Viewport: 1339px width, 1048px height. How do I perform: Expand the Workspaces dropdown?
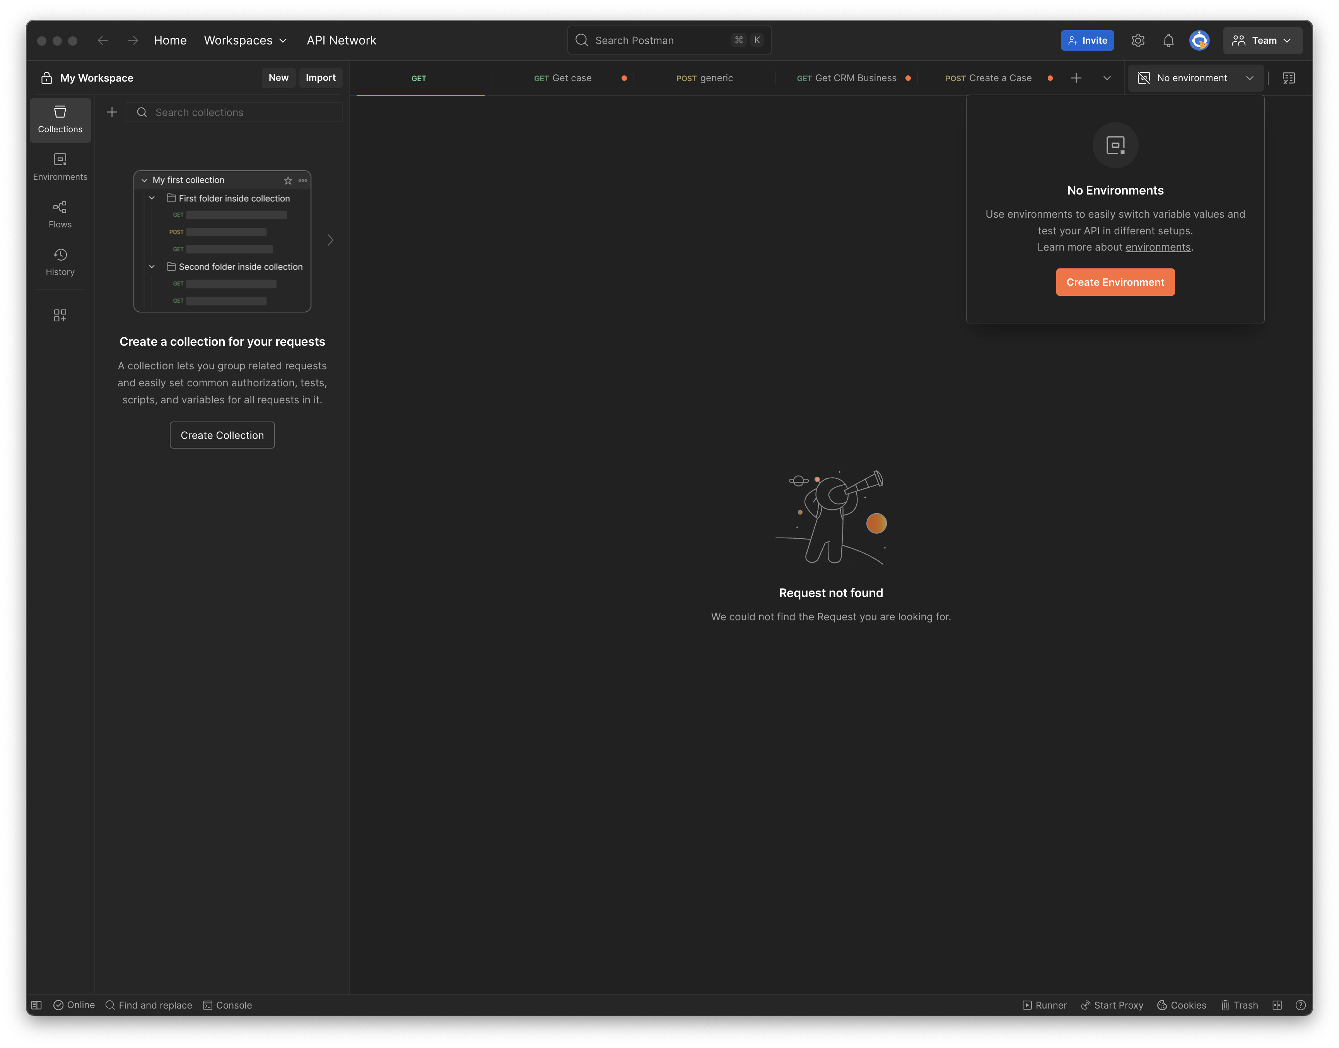coord(246,41)
